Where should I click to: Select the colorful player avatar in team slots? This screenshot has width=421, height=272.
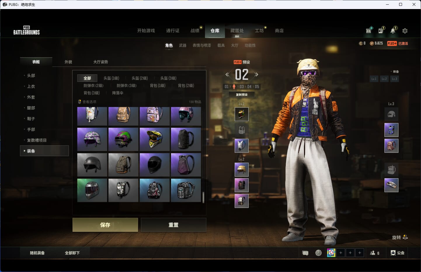331,253
